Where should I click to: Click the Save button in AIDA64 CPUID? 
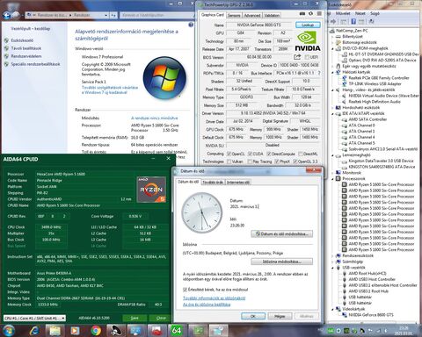click(x=135, y=318)
